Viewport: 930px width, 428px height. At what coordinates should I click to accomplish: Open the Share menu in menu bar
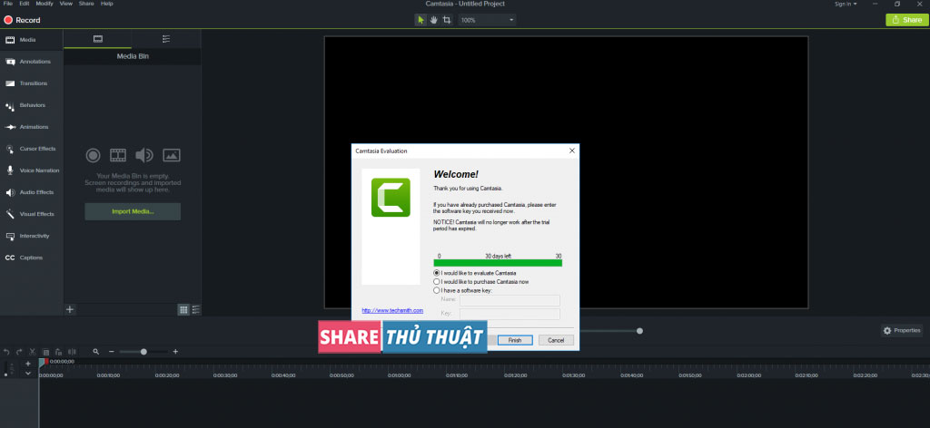tap(86, 4)
